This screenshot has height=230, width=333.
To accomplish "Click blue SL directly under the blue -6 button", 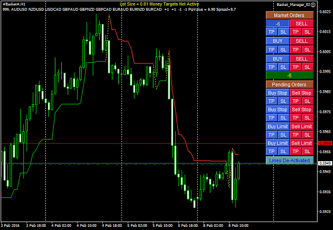I will coord(283,32).
